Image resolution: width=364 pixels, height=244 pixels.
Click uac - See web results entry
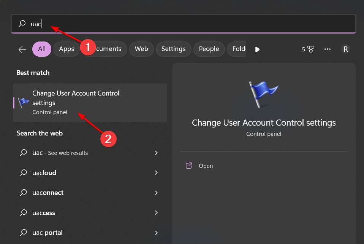[90, 153]
